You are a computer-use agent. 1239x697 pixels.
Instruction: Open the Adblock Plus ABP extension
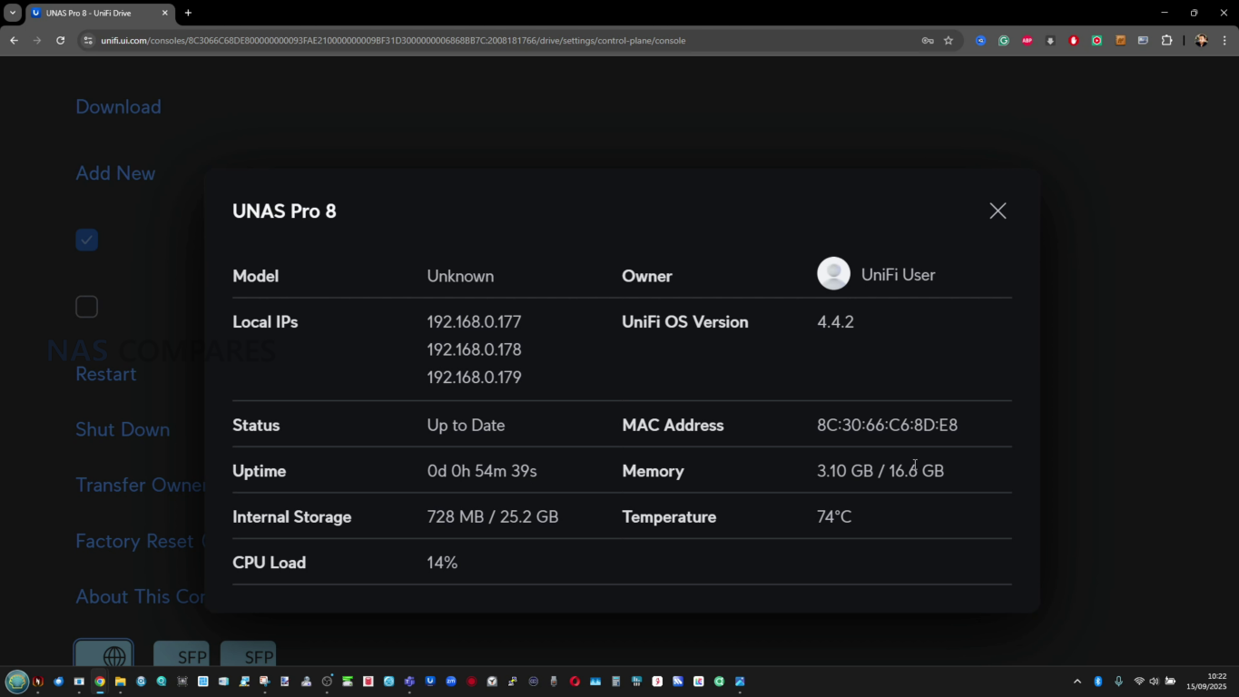point(1027,40)
